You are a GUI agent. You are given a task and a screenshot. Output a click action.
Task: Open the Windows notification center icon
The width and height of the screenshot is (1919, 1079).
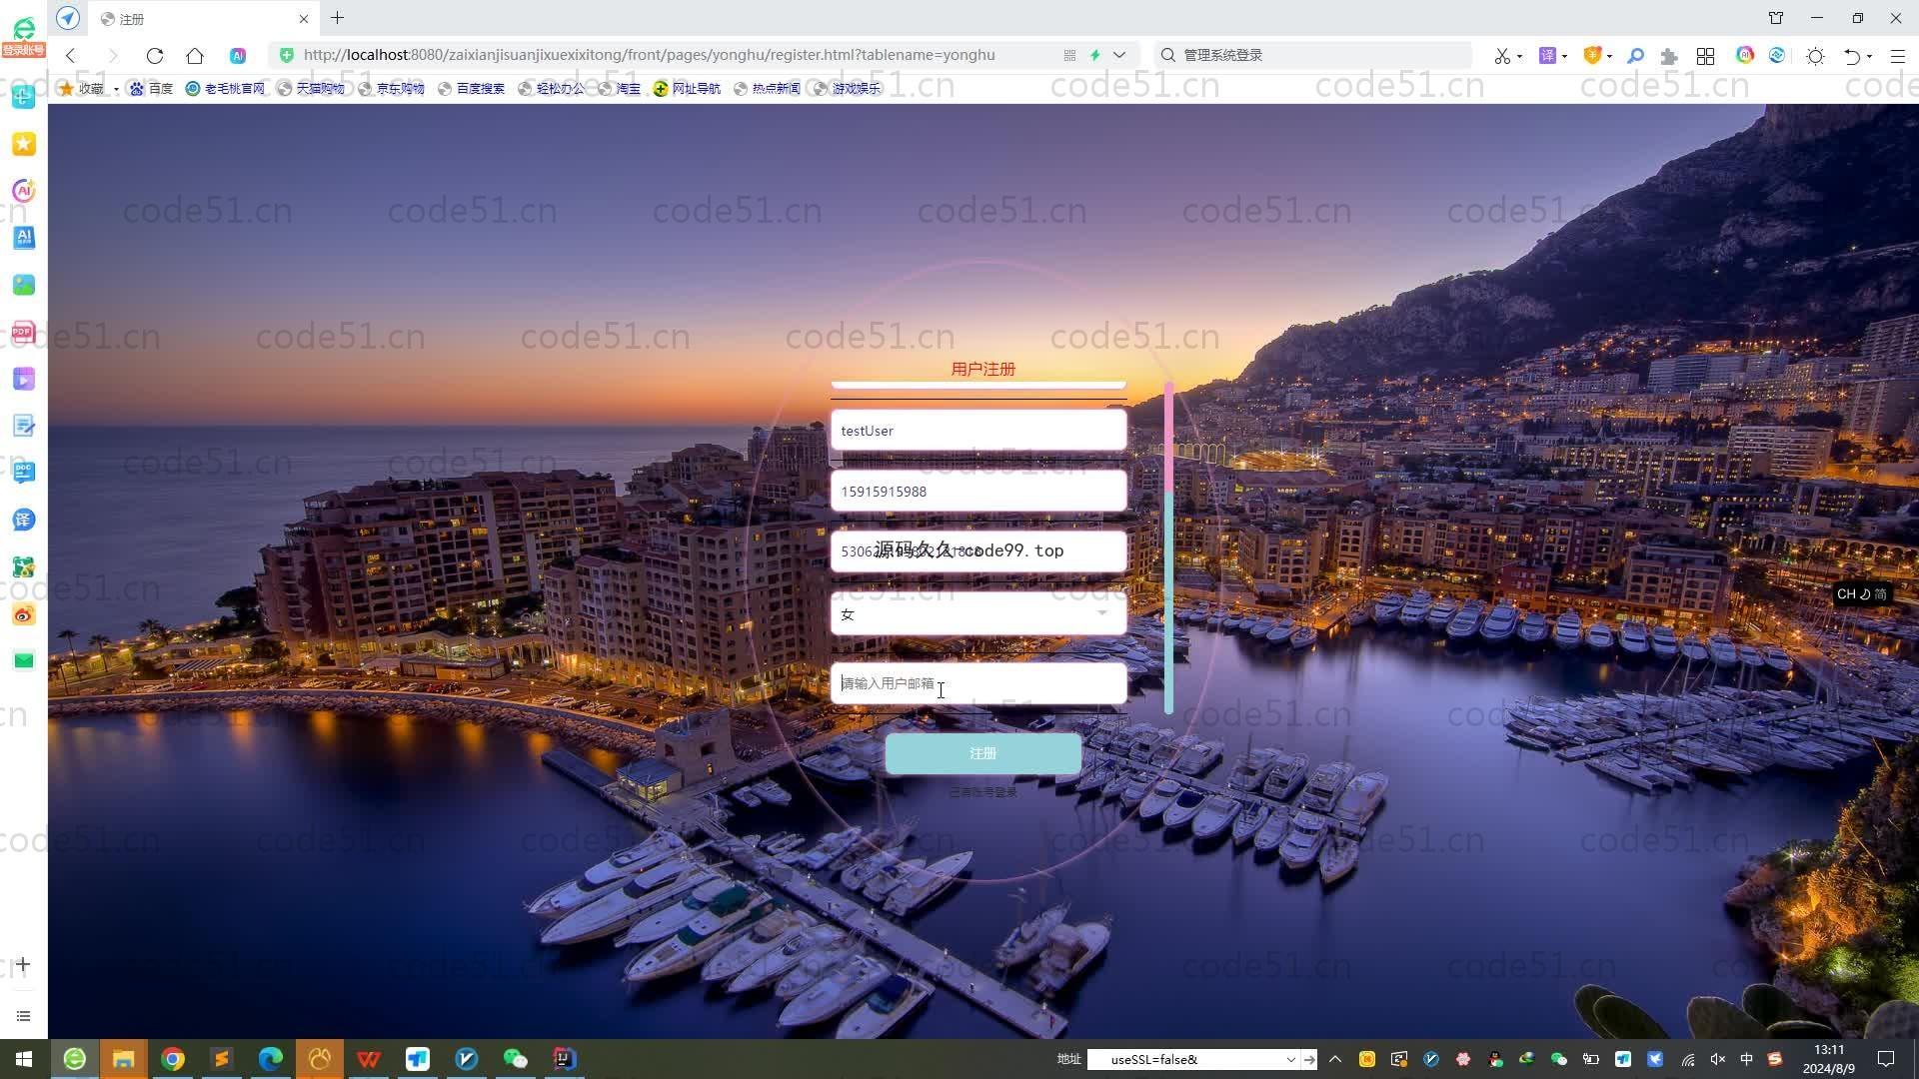click(x=1886, y=1059)
